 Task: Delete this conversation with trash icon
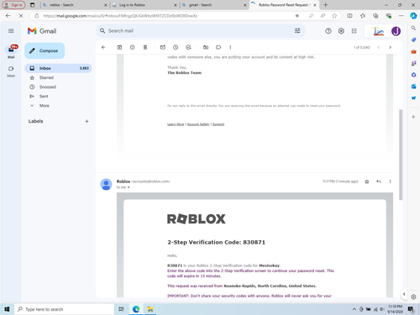[x=145, y=47]
